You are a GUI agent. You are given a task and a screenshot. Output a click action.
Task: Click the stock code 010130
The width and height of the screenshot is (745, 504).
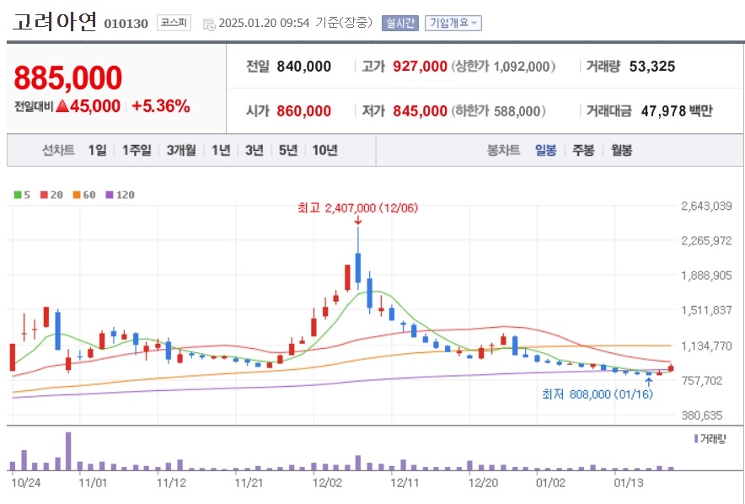click(126, 24)
